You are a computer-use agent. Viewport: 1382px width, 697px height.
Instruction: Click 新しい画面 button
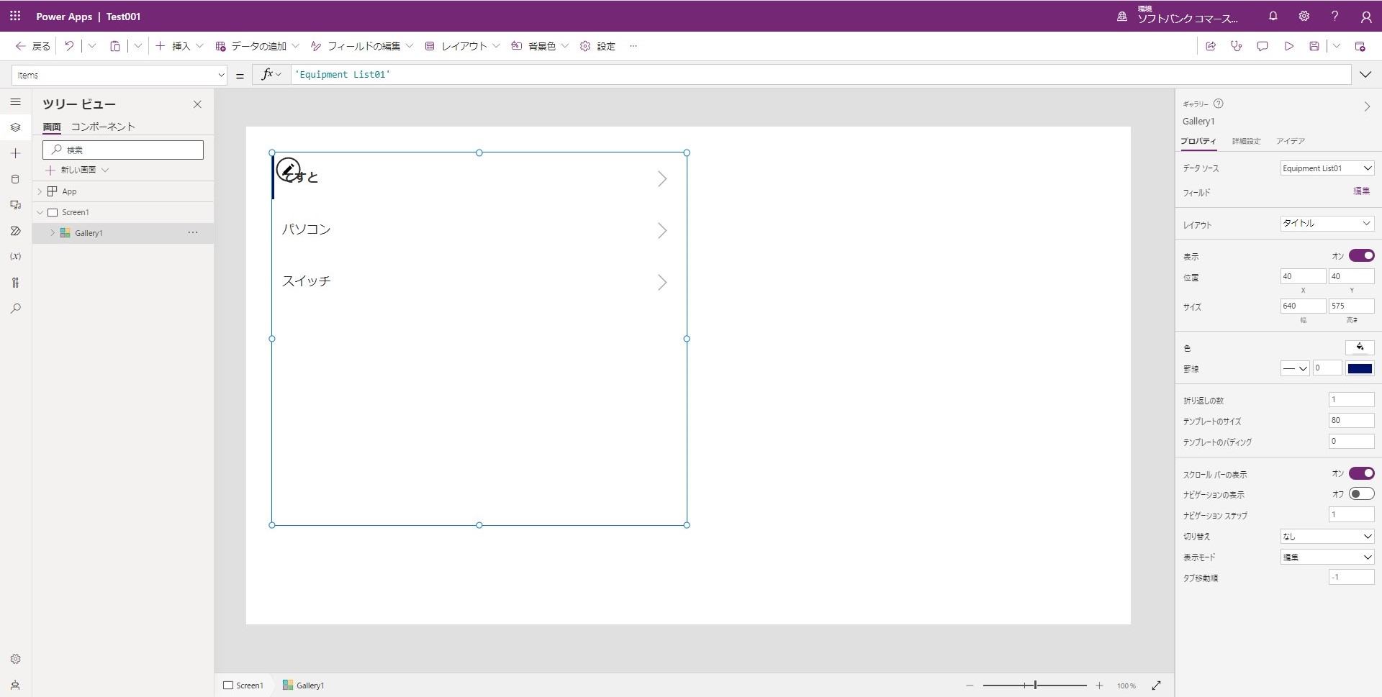pyautogui.click(x=76, y=170)
